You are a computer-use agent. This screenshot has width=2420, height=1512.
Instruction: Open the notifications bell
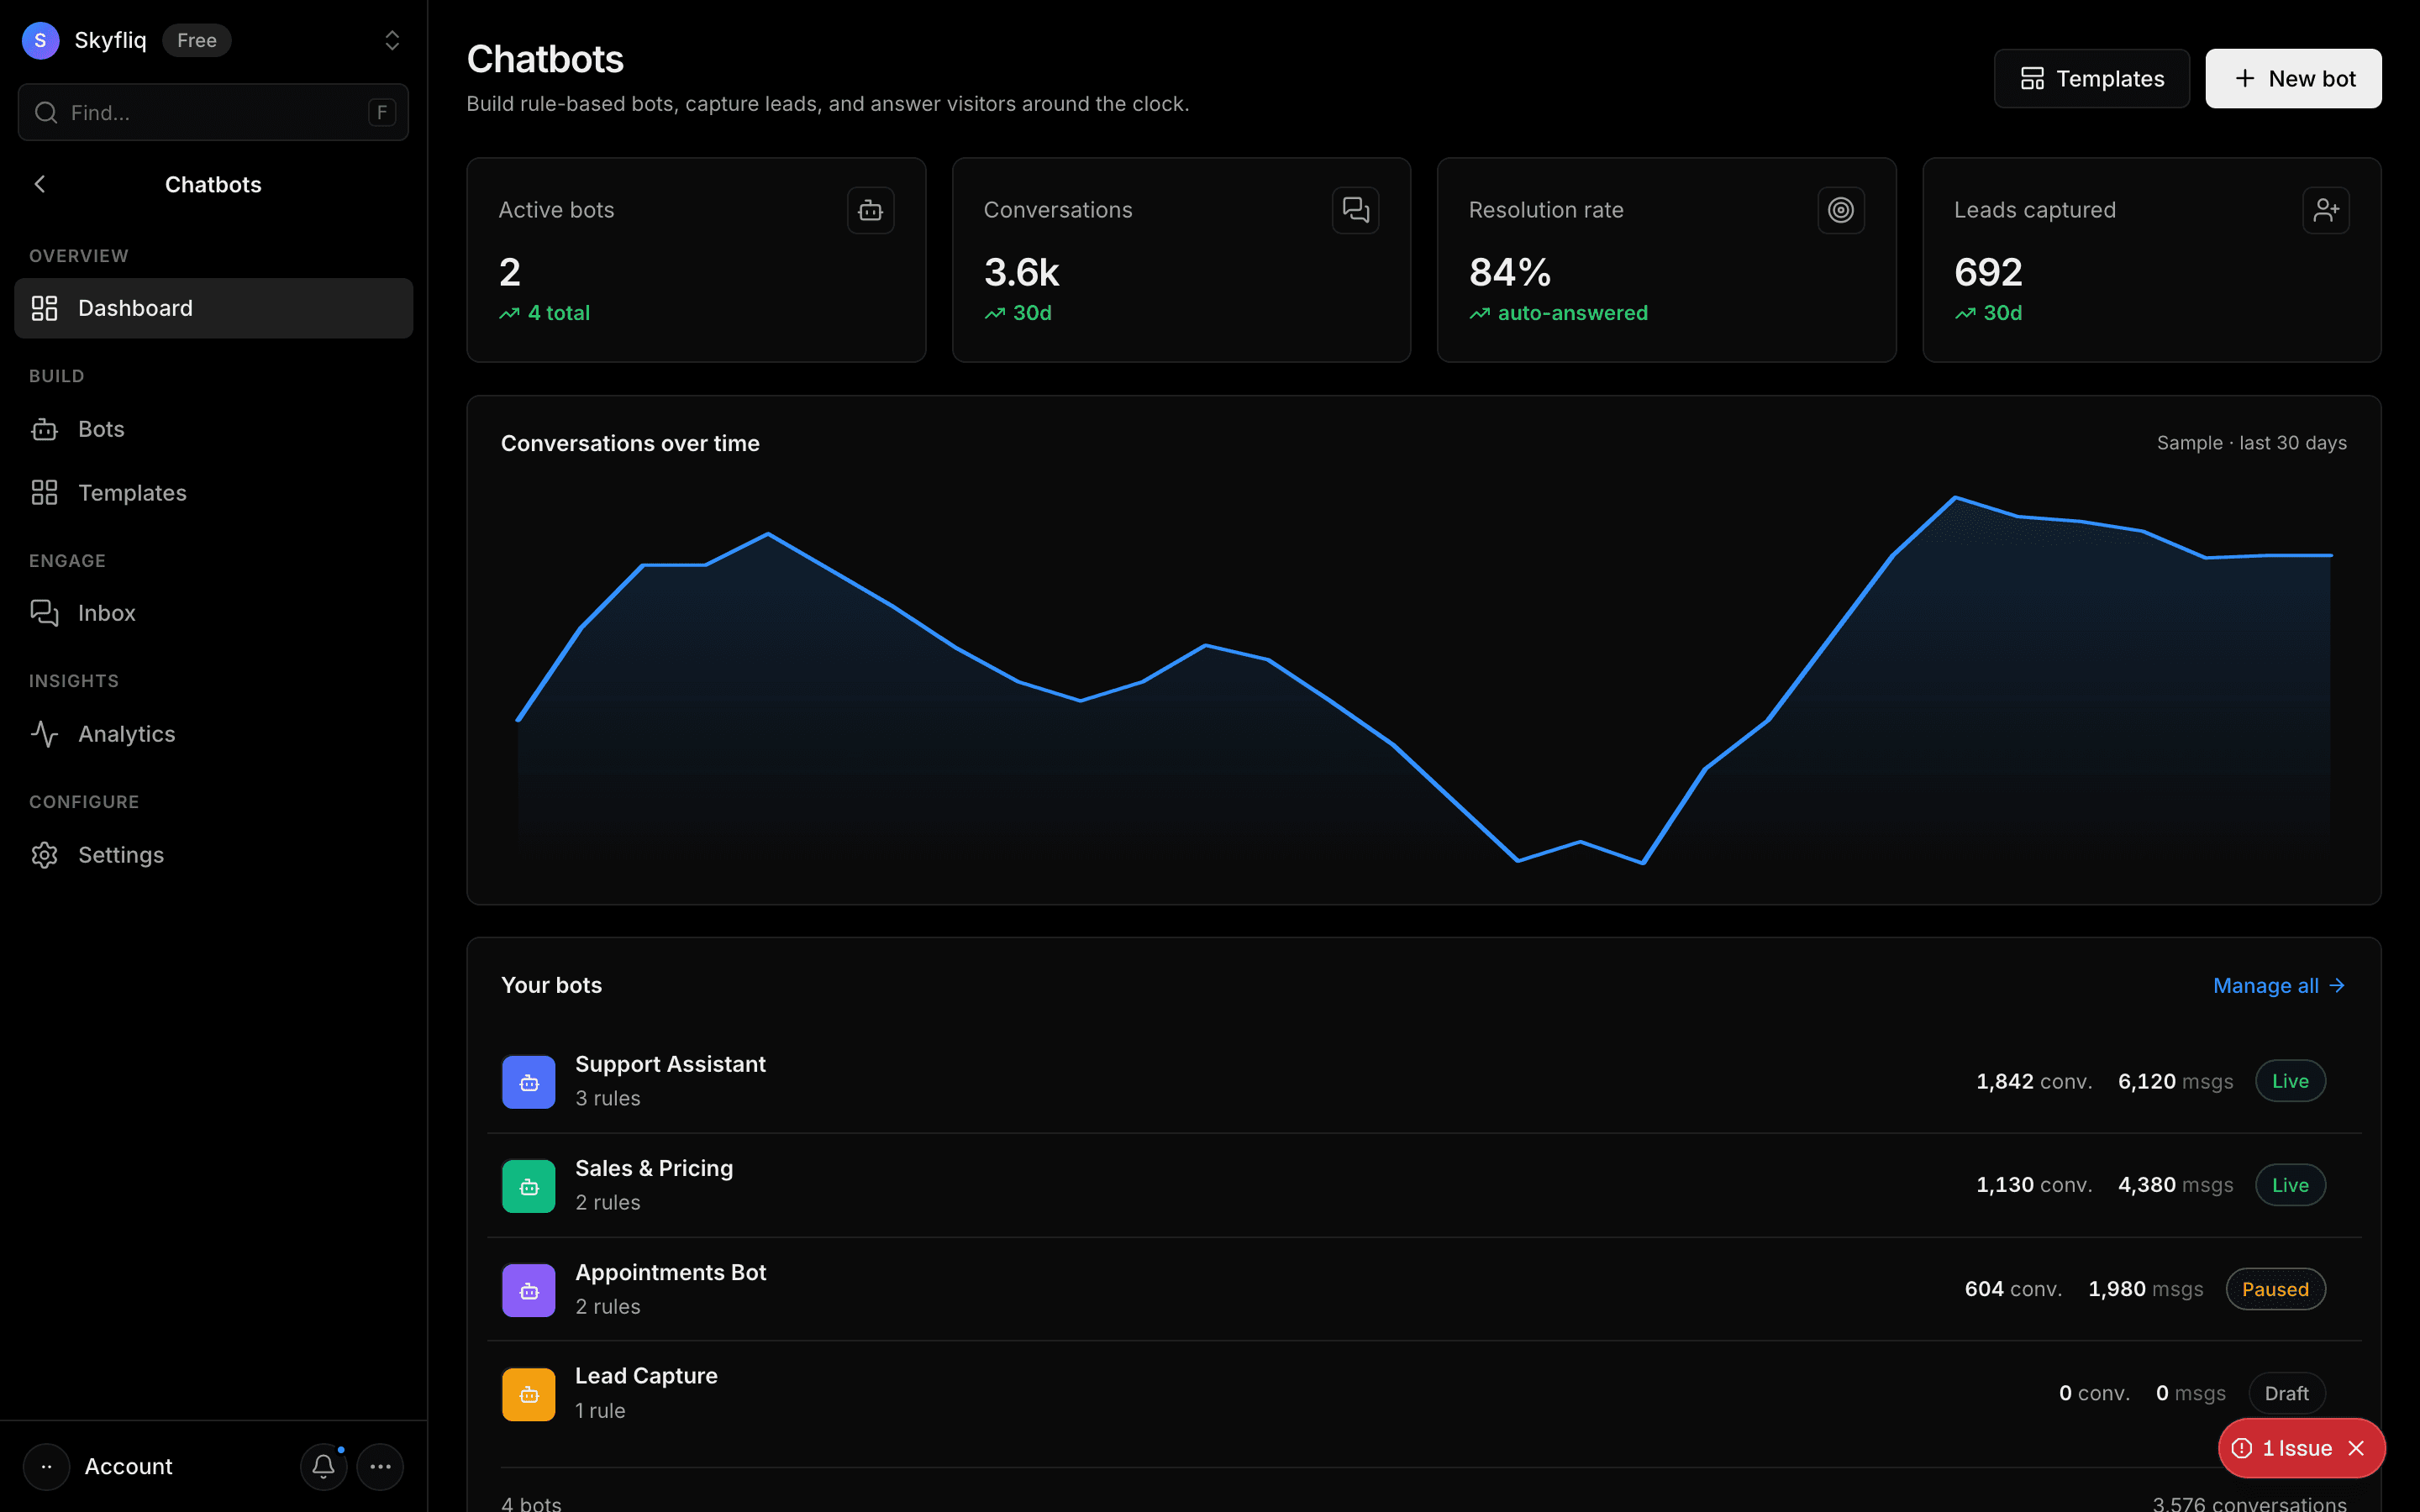[323, 1466]
